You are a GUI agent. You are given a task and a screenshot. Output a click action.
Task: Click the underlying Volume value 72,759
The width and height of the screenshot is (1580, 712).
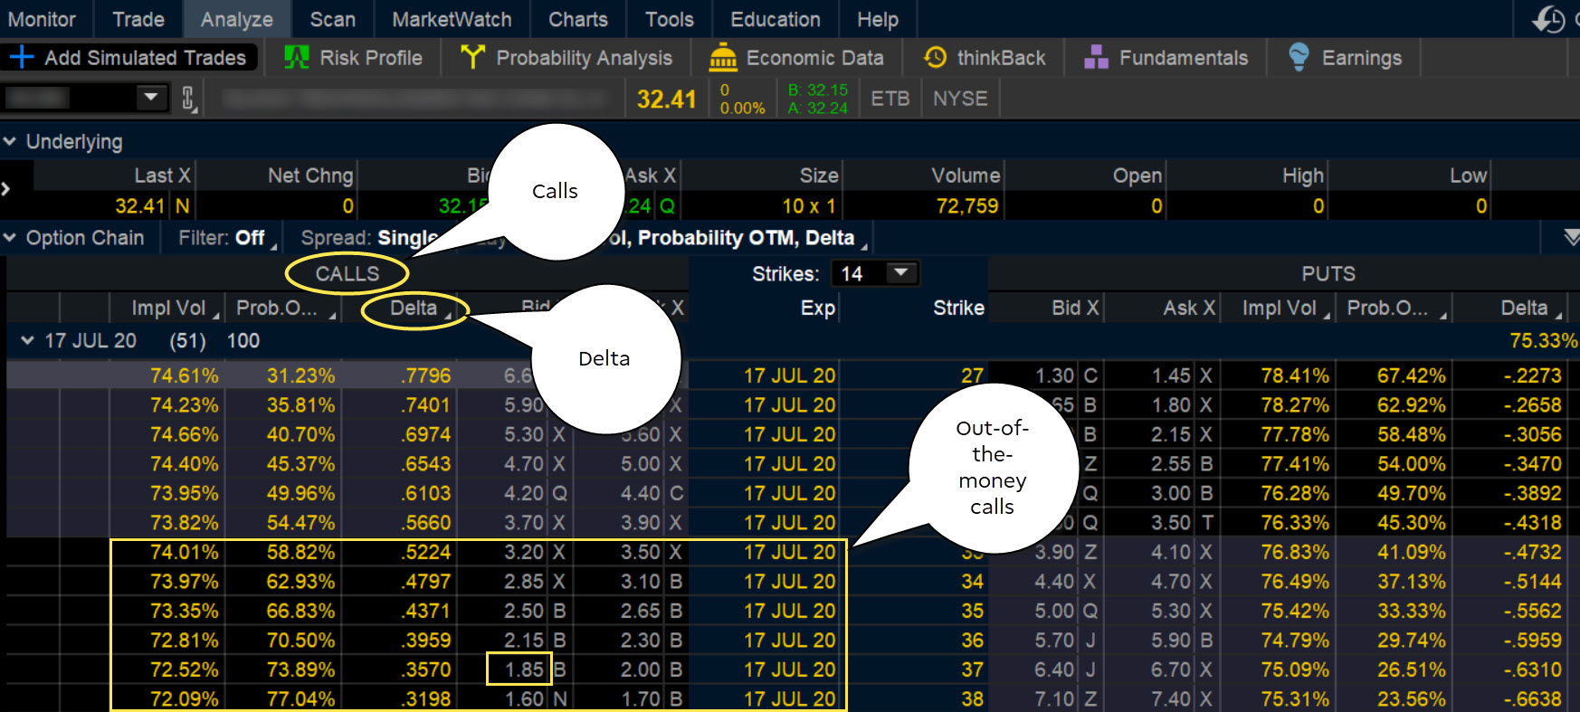(x=966, y=206)
